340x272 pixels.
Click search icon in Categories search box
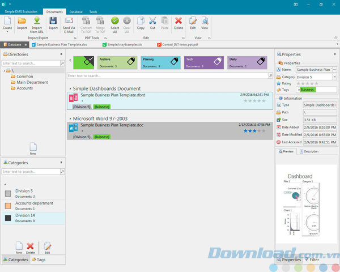pyautogui.click(x=62, y=172)
